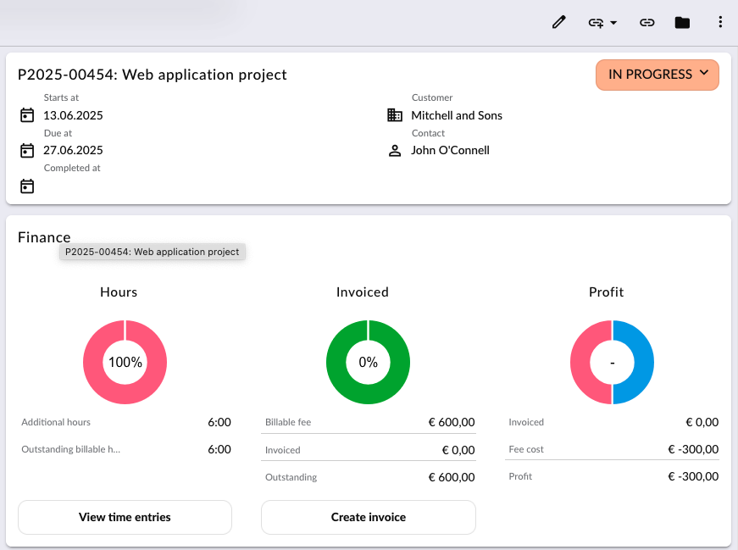Viewport: 738px width, 550px height.
Task: Click the customer building icon
Action: click(394, 115)
